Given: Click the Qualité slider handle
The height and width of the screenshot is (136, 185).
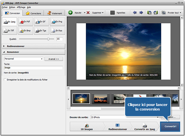Looking at the screenshot, I should [x=49, y=39].
